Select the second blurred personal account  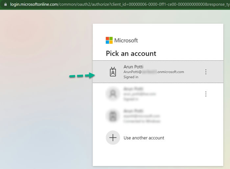coord(158,94)
